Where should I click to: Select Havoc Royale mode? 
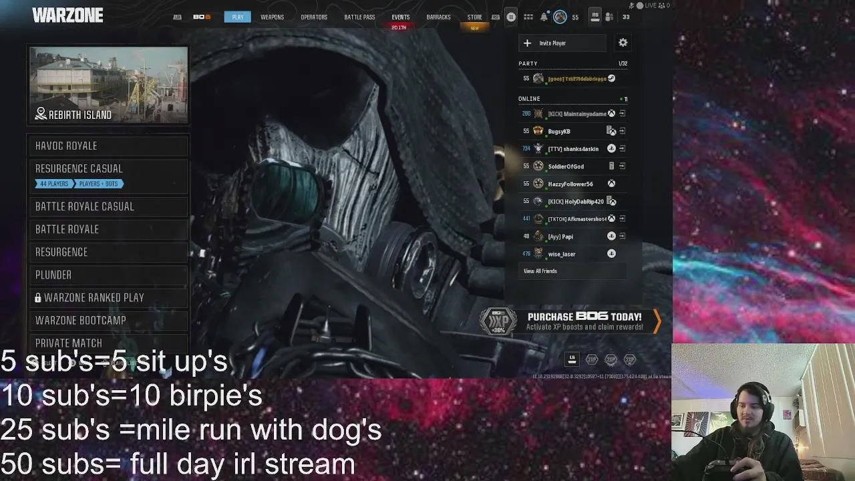click(108, 146)
